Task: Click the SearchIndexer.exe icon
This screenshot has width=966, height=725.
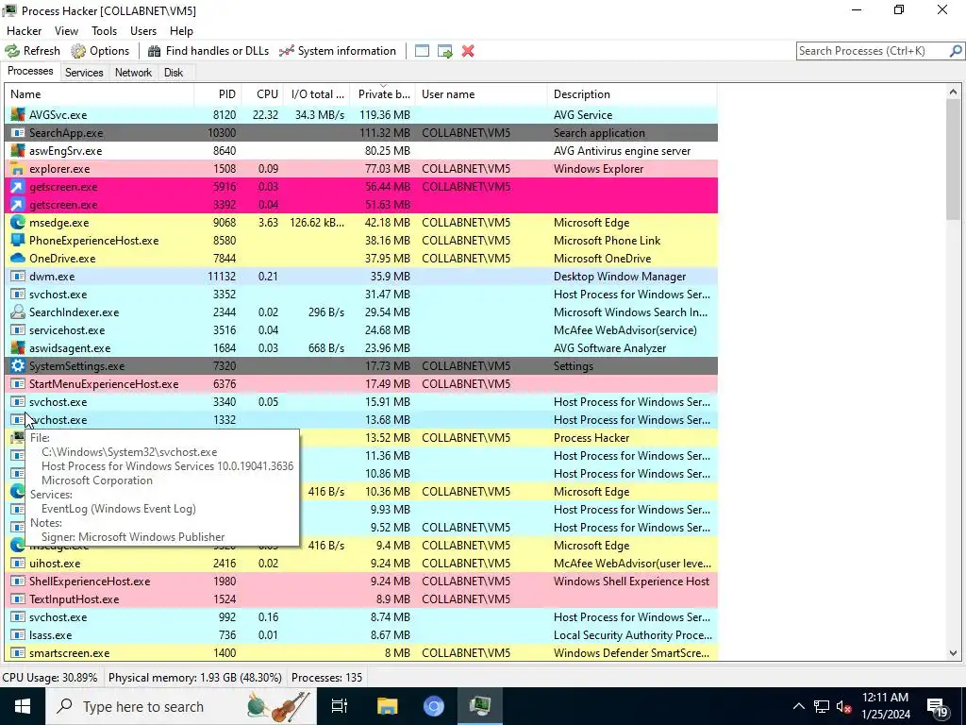Action: coord(18,312)
